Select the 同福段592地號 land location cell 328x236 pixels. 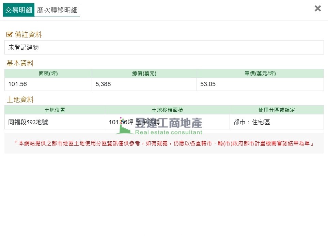(54, 122)
